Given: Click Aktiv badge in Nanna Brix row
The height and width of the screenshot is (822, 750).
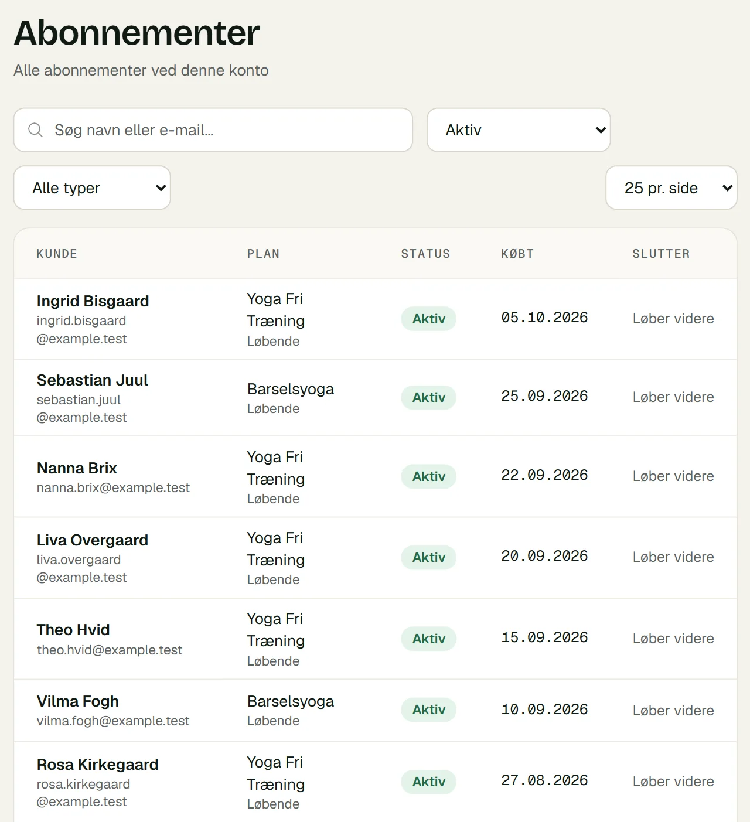Looking at the screenshot, I should (x=429, y=476).
